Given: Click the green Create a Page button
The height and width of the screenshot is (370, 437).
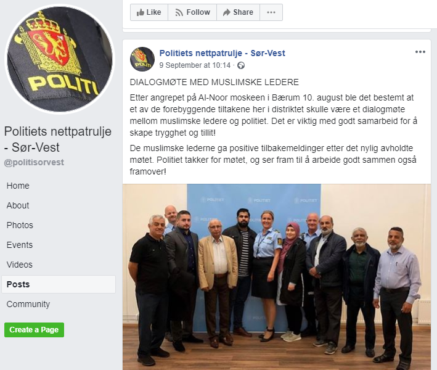Looking at the screenshot, I should (34, 330).
